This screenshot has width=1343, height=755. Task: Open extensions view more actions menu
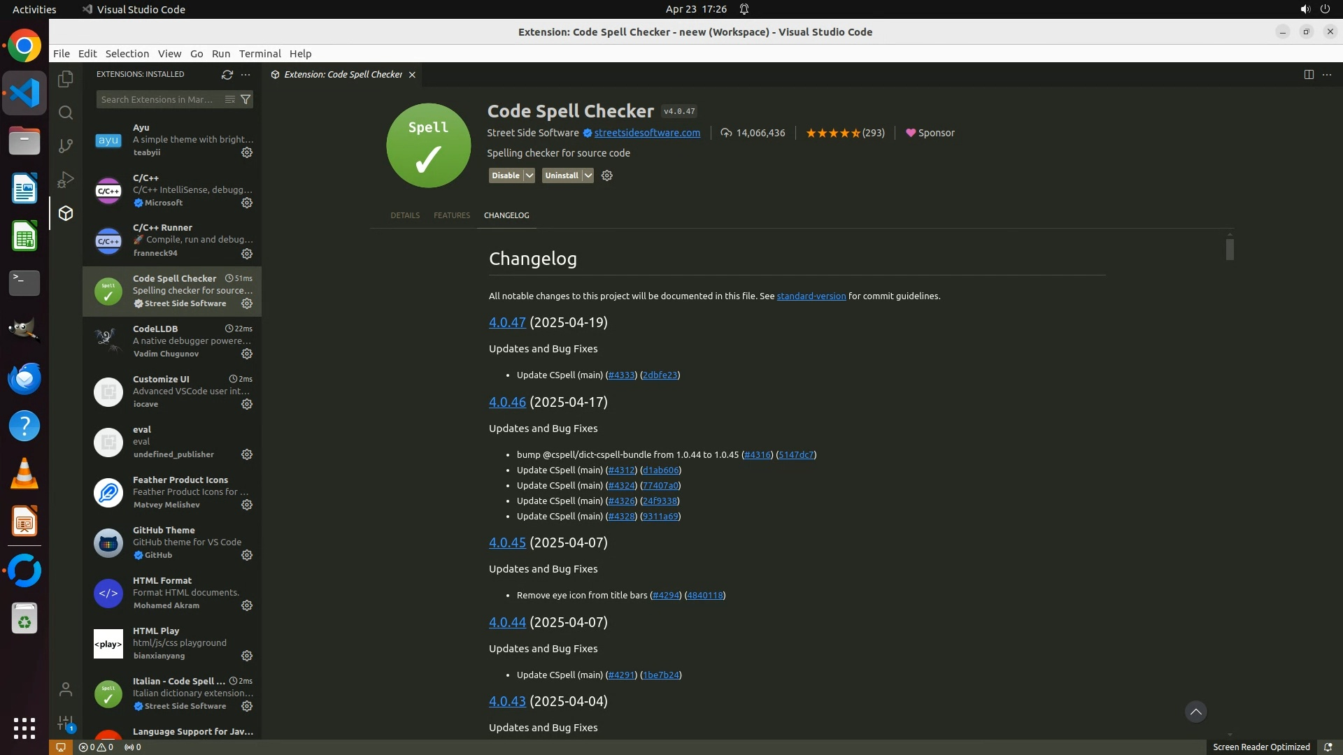[x=246, y=74]
